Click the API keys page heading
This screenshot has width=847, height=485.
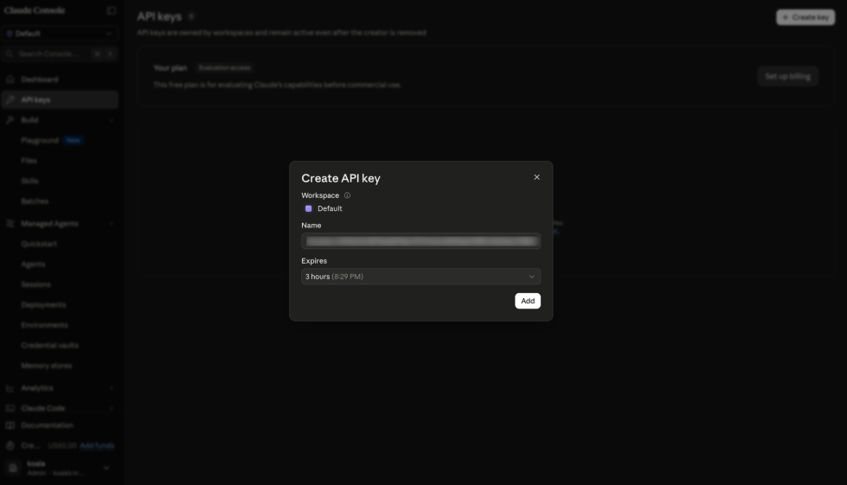pos(159,16)
